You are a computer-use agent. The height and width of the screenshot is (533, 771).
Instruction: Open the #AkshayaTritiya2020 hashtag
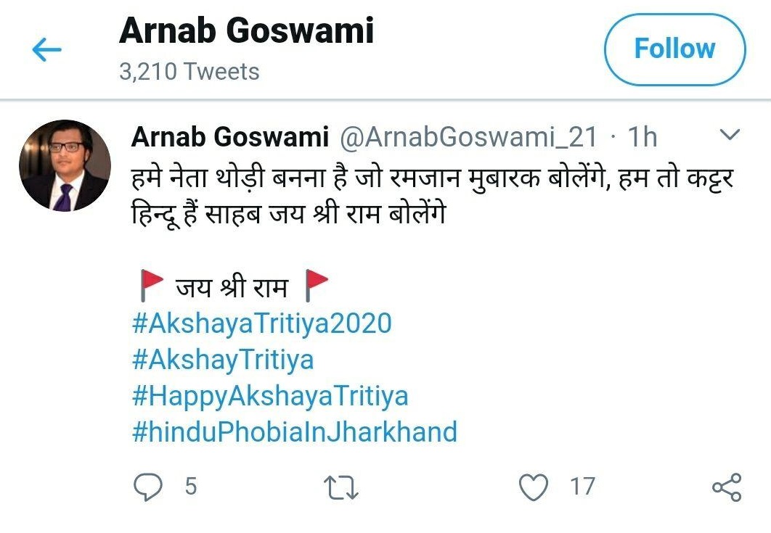[x=261, y=323]
